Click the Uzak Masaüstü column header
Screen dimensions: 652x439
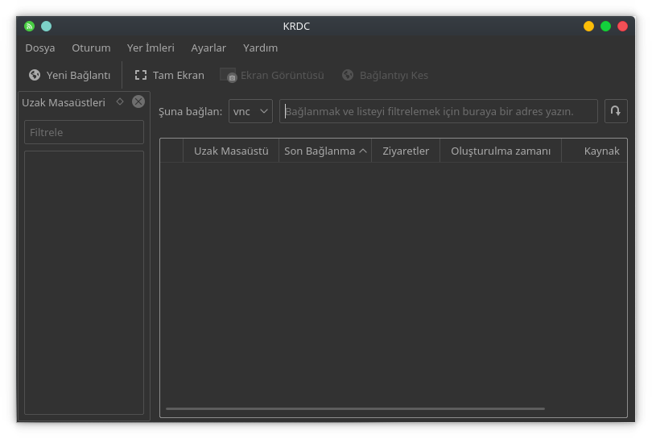click(231, 151)
